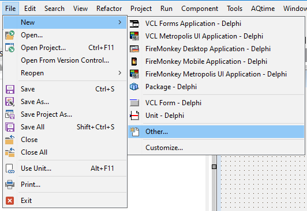Click the Unit - Delphi page icon

pyautogui.click(x=134, y=116)
